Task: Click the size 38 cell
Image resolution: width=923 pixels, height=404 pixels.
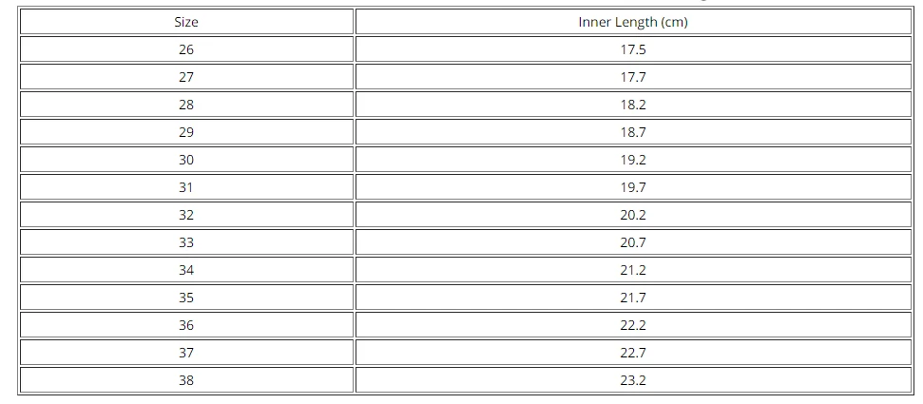Action: click(x=186, y=380)
